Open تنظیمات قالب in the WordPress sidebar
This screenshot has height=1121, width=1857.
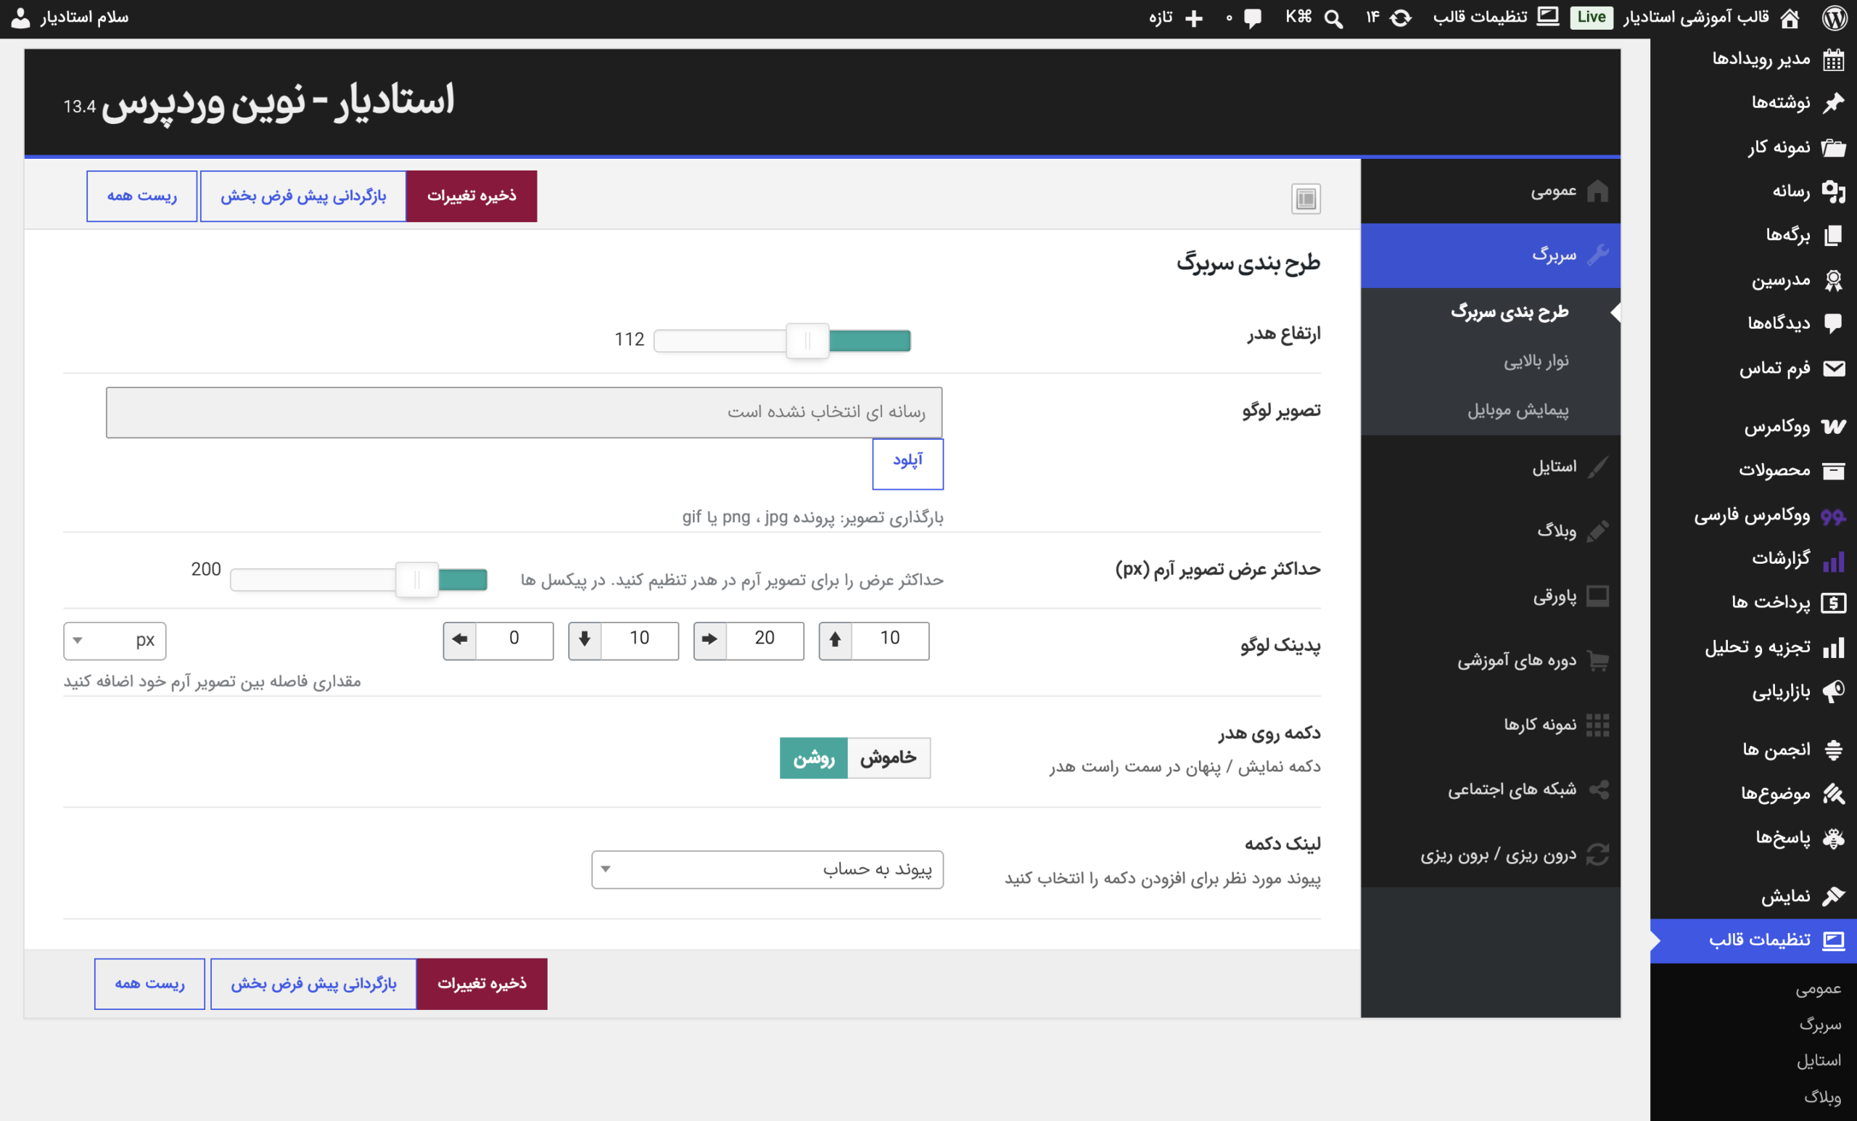pos(1753,940)
